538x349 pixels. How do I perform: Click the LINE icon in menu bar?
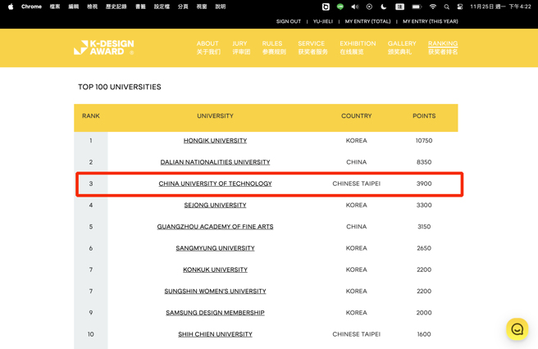point(340,7)
